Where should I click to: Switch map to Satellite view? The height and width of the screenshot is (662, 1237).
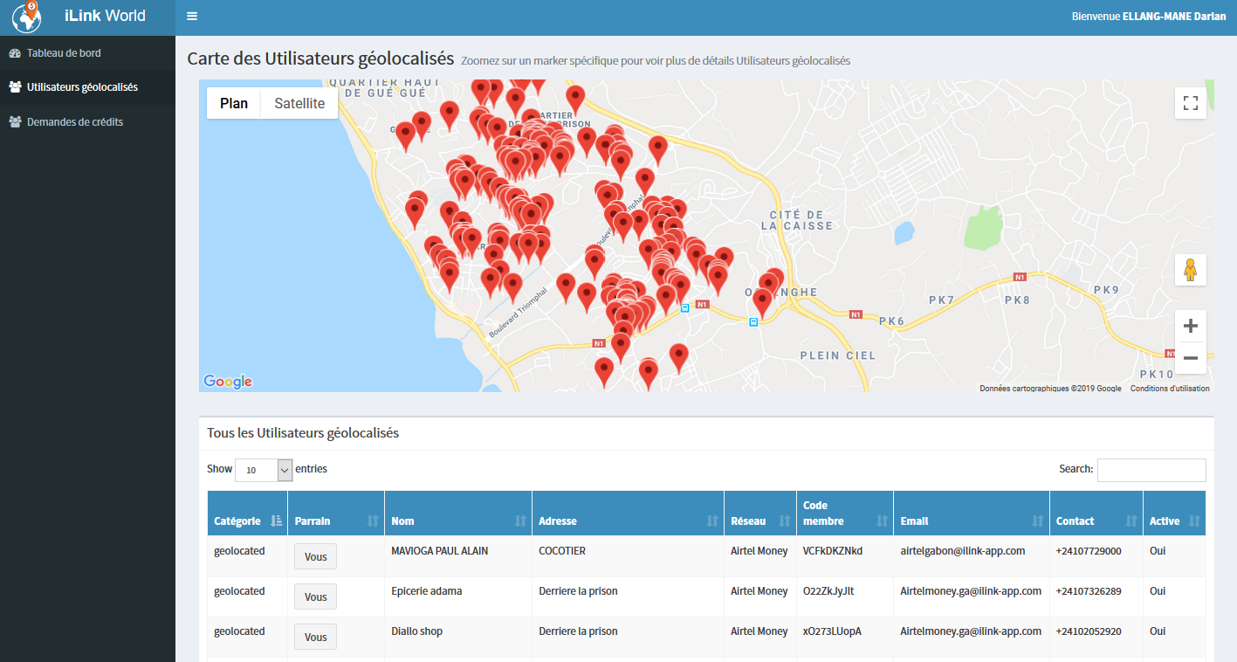299,103
